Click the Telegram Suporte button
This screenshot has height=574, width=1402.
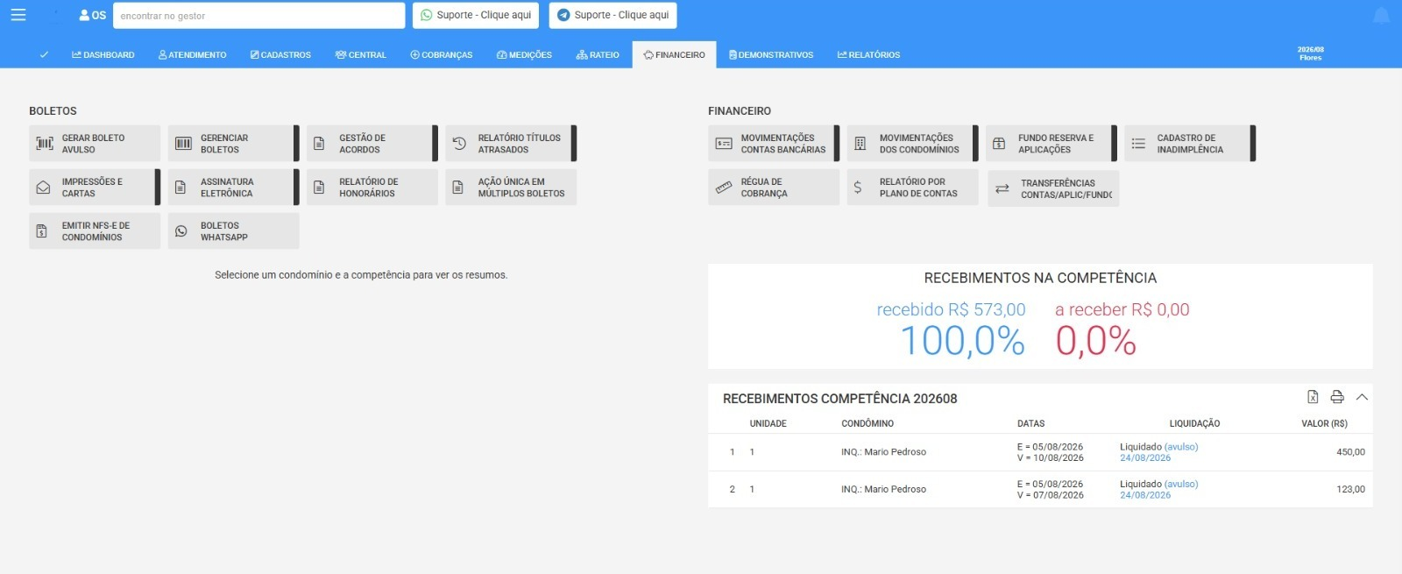coord(613,15)
